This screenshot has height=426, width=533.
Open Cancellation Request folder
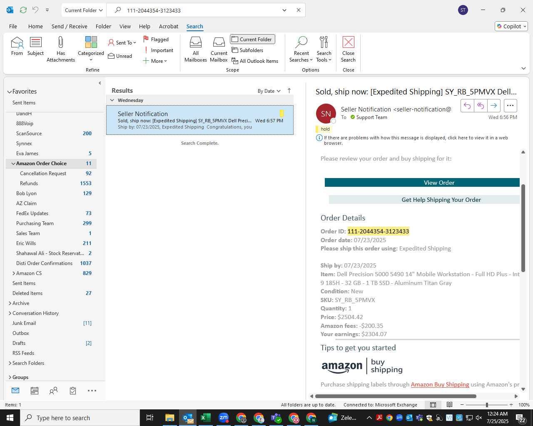tap(51, 173)
